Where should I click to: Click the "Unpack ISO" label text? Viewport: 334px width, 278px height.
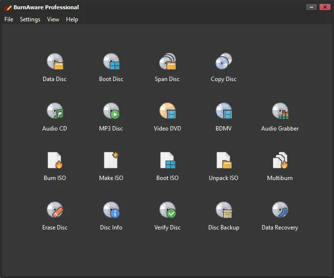(x=223, y=178)
